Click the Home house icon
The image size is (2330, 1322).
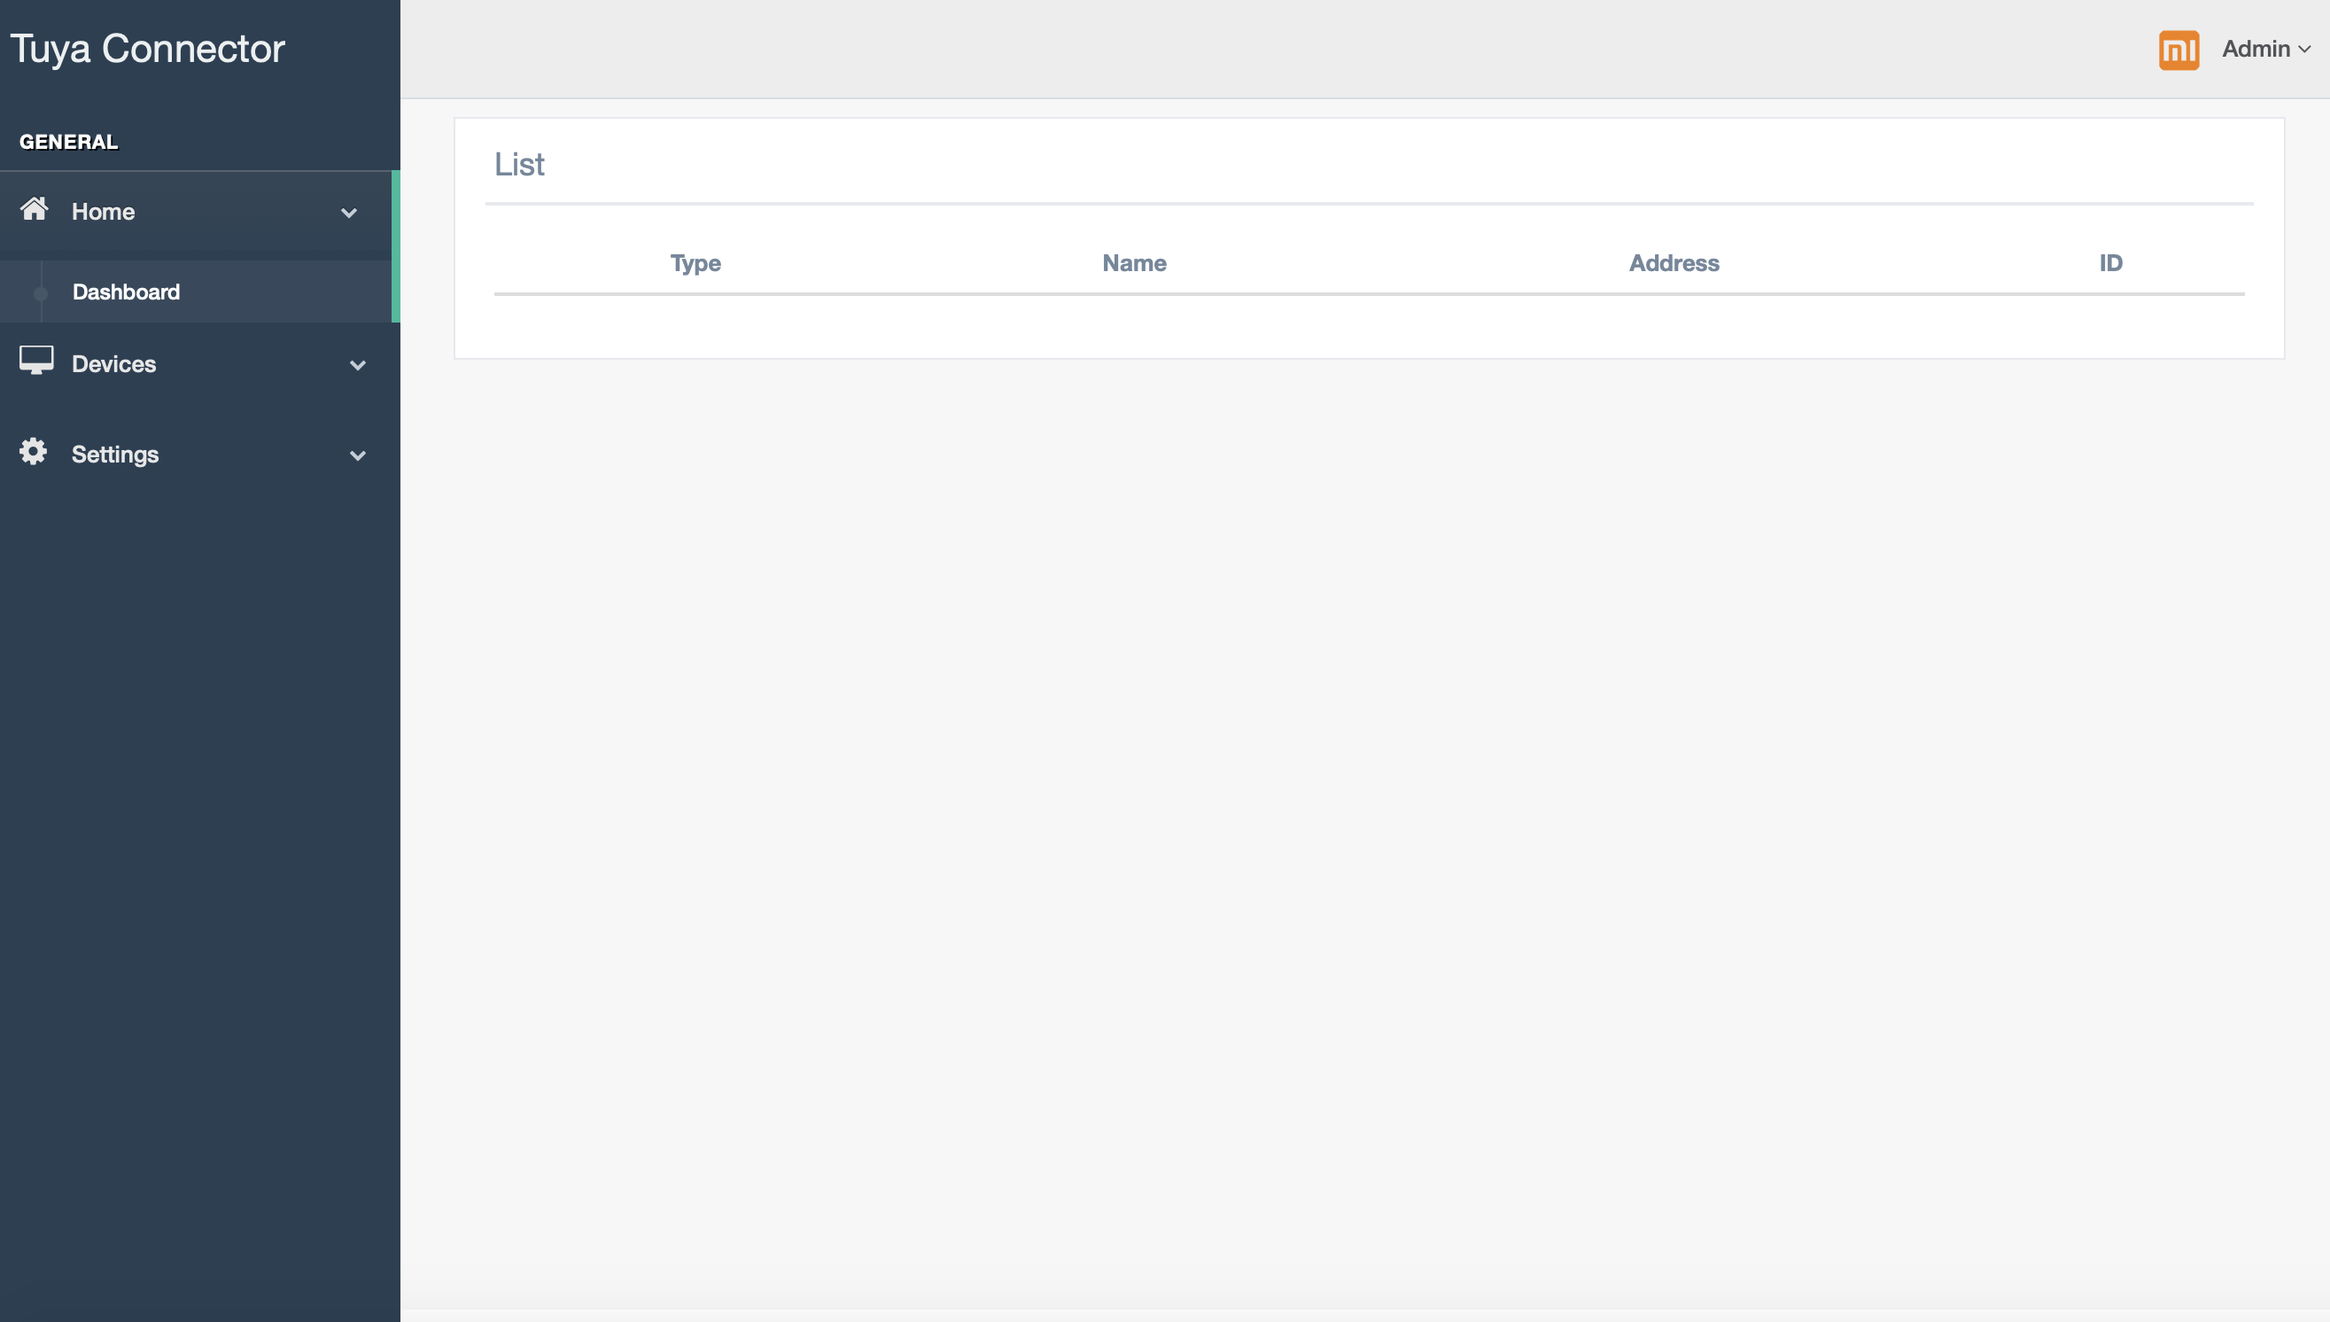pyautogui.click(x=35, y=209)
